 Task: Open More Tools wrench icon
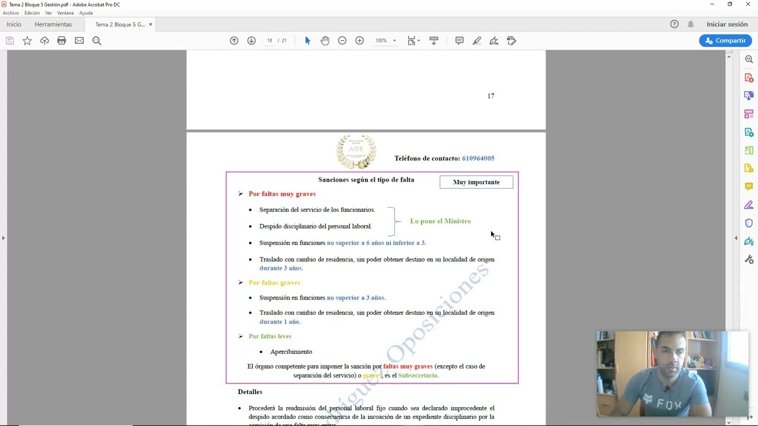pyautogui.click(x=749, y=259)
